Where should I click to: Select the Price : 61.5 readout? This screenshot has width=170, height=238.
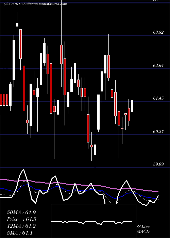pyautogui.click(x=21, y=219)
